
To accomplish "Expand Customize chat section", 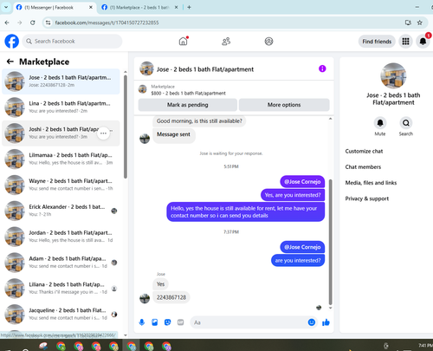I will [364, 151].
